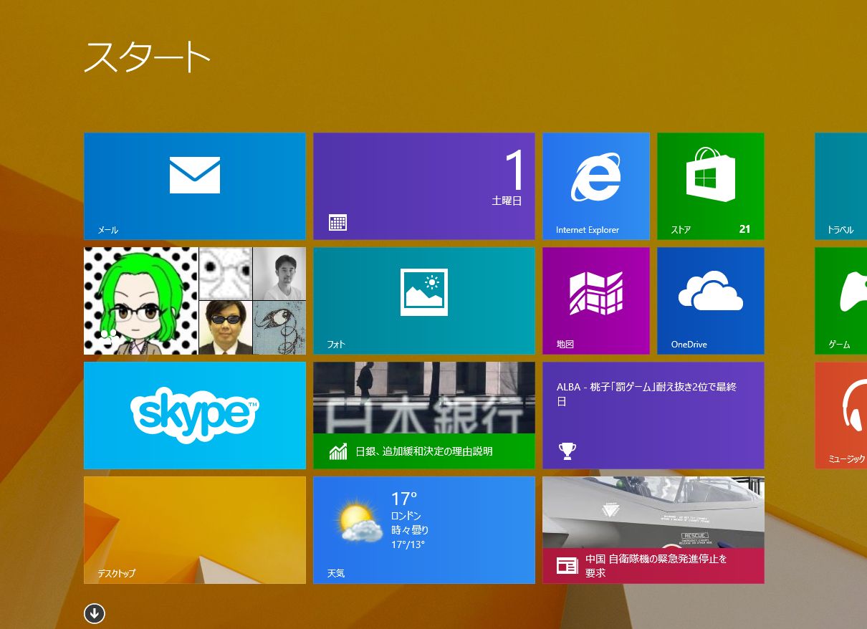Launch Skype from its logo
Image resolution: width=867 pixels, height=629 pixels.
(x=195, y=416)
